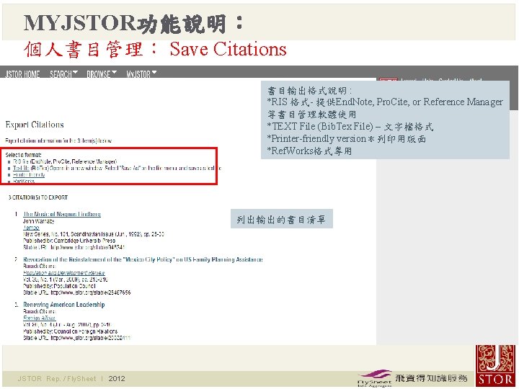This screenshot has height=389, width=519.
Task: Open the "Mexico City Policy" revocation article
Action: point(143,259)
